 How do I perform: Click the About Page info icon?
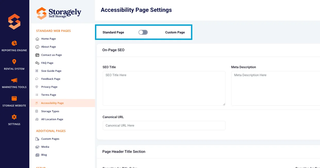(x=37, y=47)
